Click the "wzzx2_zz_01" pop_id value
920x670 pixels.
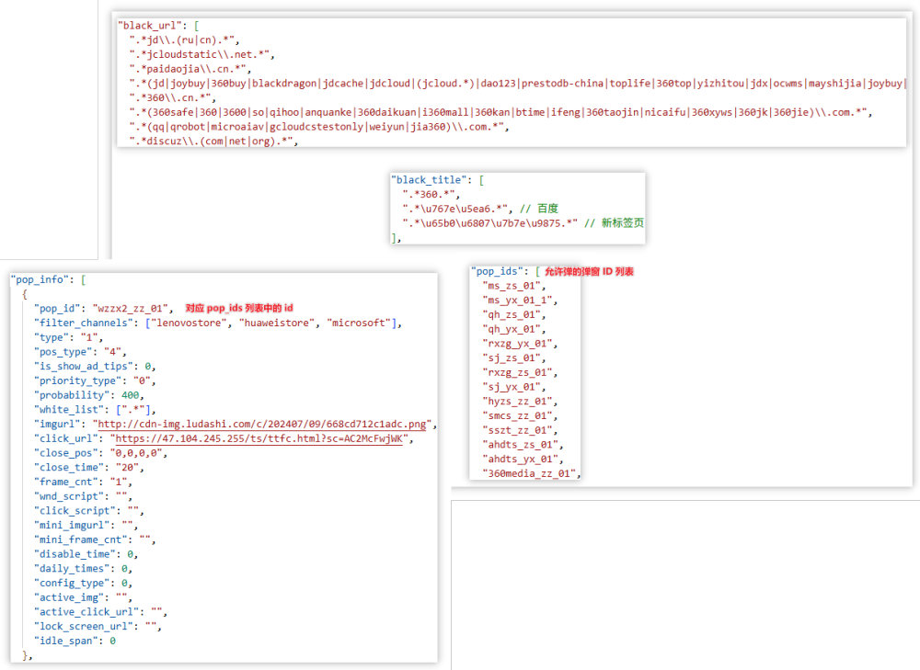click(x=131, y=308)
